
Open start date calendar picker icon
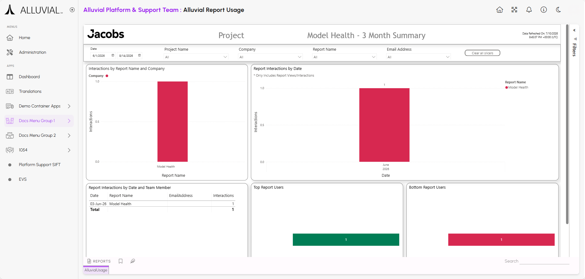pos(113,55)
